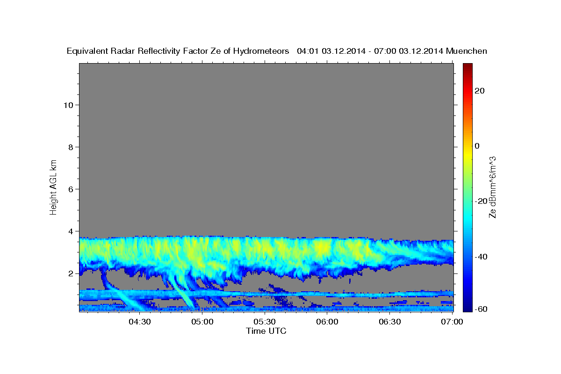
Task: Click the colorbar tick label '0'
Action: click(477, 146)
